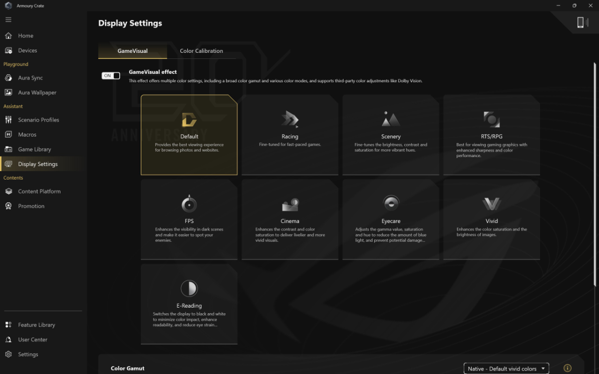Choose the Racing mode title
599x374 pixels.
point(290,137)
